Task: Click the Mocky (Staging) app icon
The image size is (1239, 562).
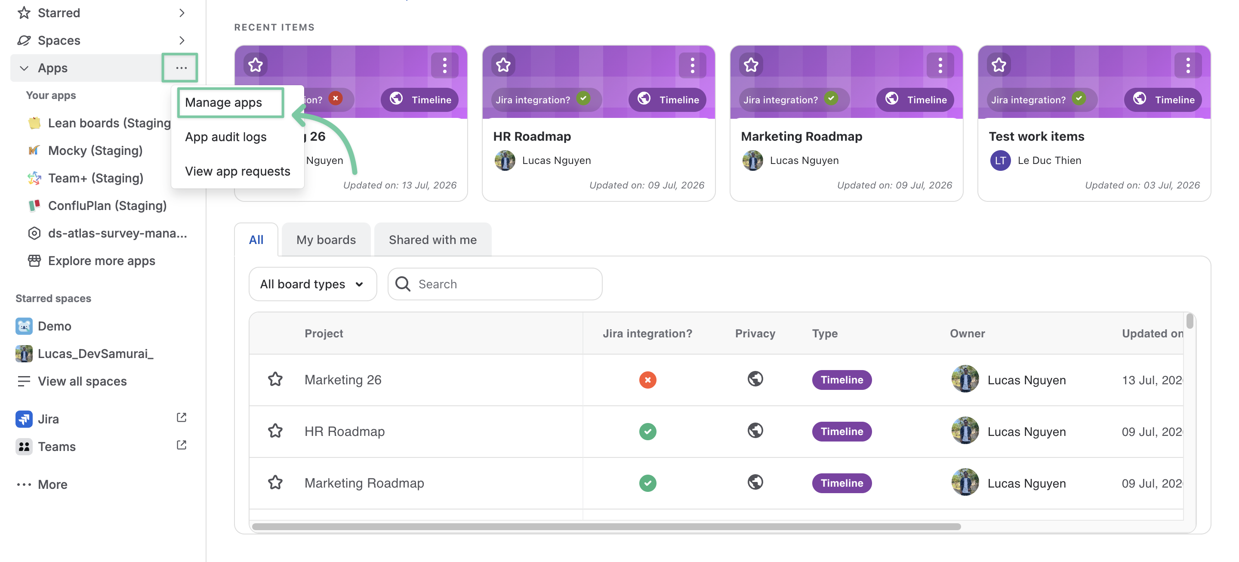Action: click(x=34, y=151)
